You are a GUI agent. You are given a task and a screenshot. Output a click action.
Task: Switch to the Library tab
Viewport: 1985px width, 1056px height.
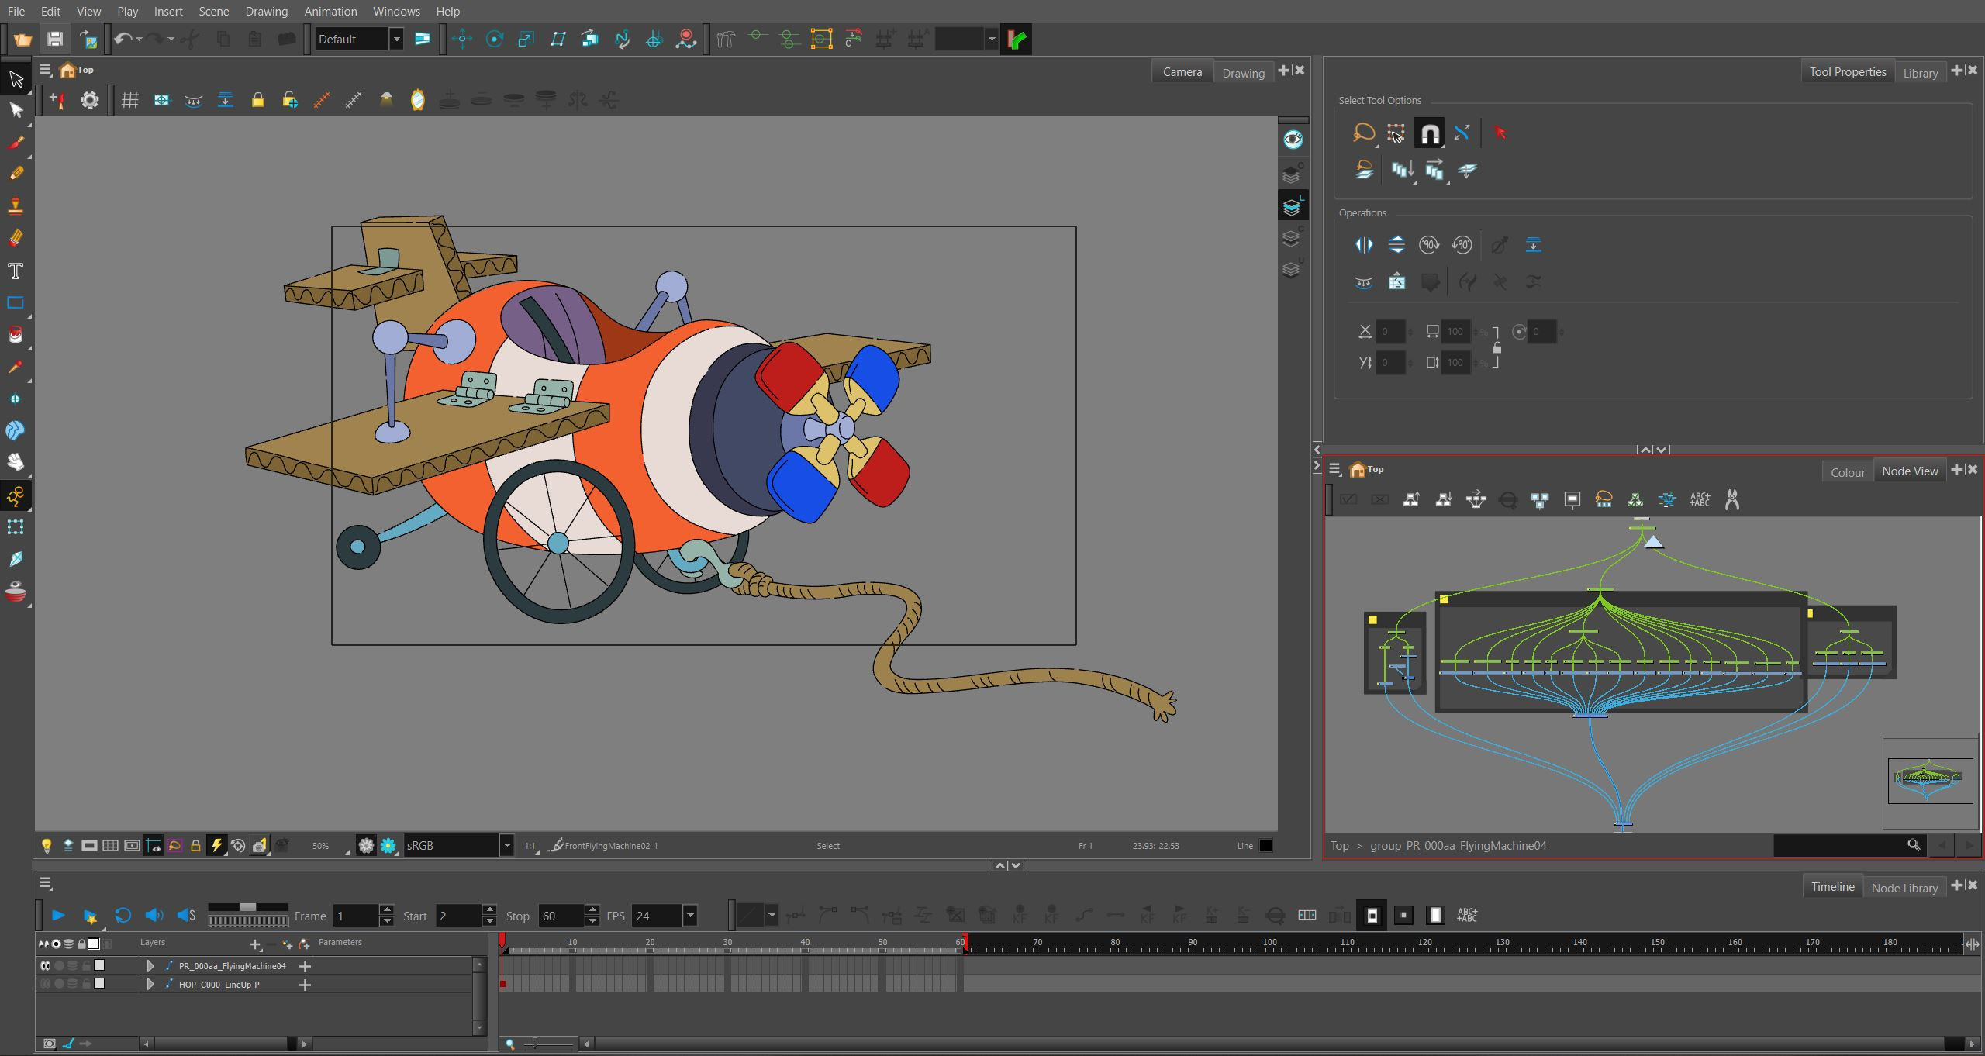click(x=1920, y=73)
